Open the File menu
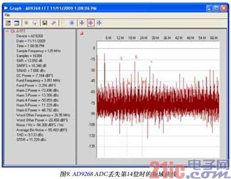 tap(7, 15)
